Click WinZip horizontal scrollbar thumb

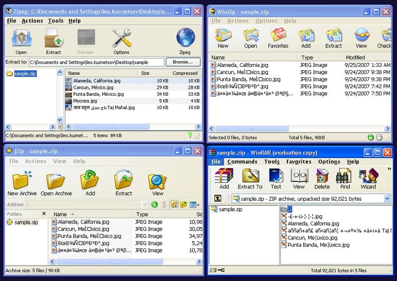pos(252,128)
